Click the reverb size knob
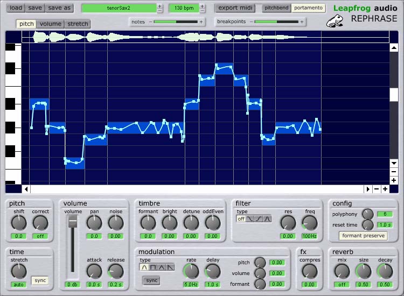Image resolution: width=404 pixels, height=296 pixels. pyautogui.click(x=364, y=271)
